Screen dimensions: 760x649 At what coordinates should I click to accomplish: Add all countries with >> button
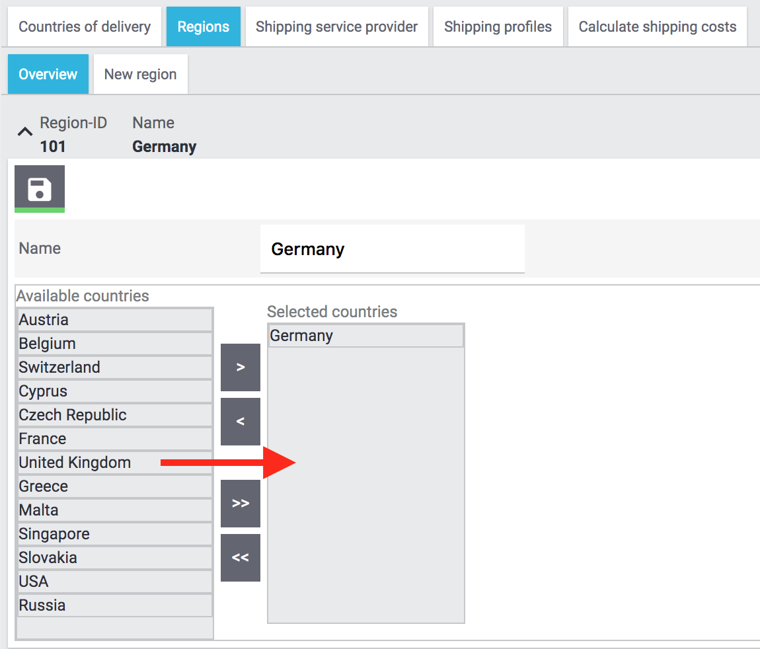(241, 504)
